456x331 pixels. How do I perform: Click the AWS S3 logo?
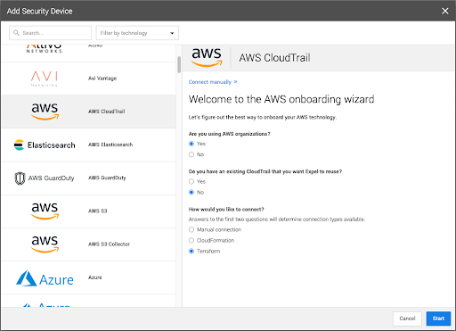[x=45, y=211]
